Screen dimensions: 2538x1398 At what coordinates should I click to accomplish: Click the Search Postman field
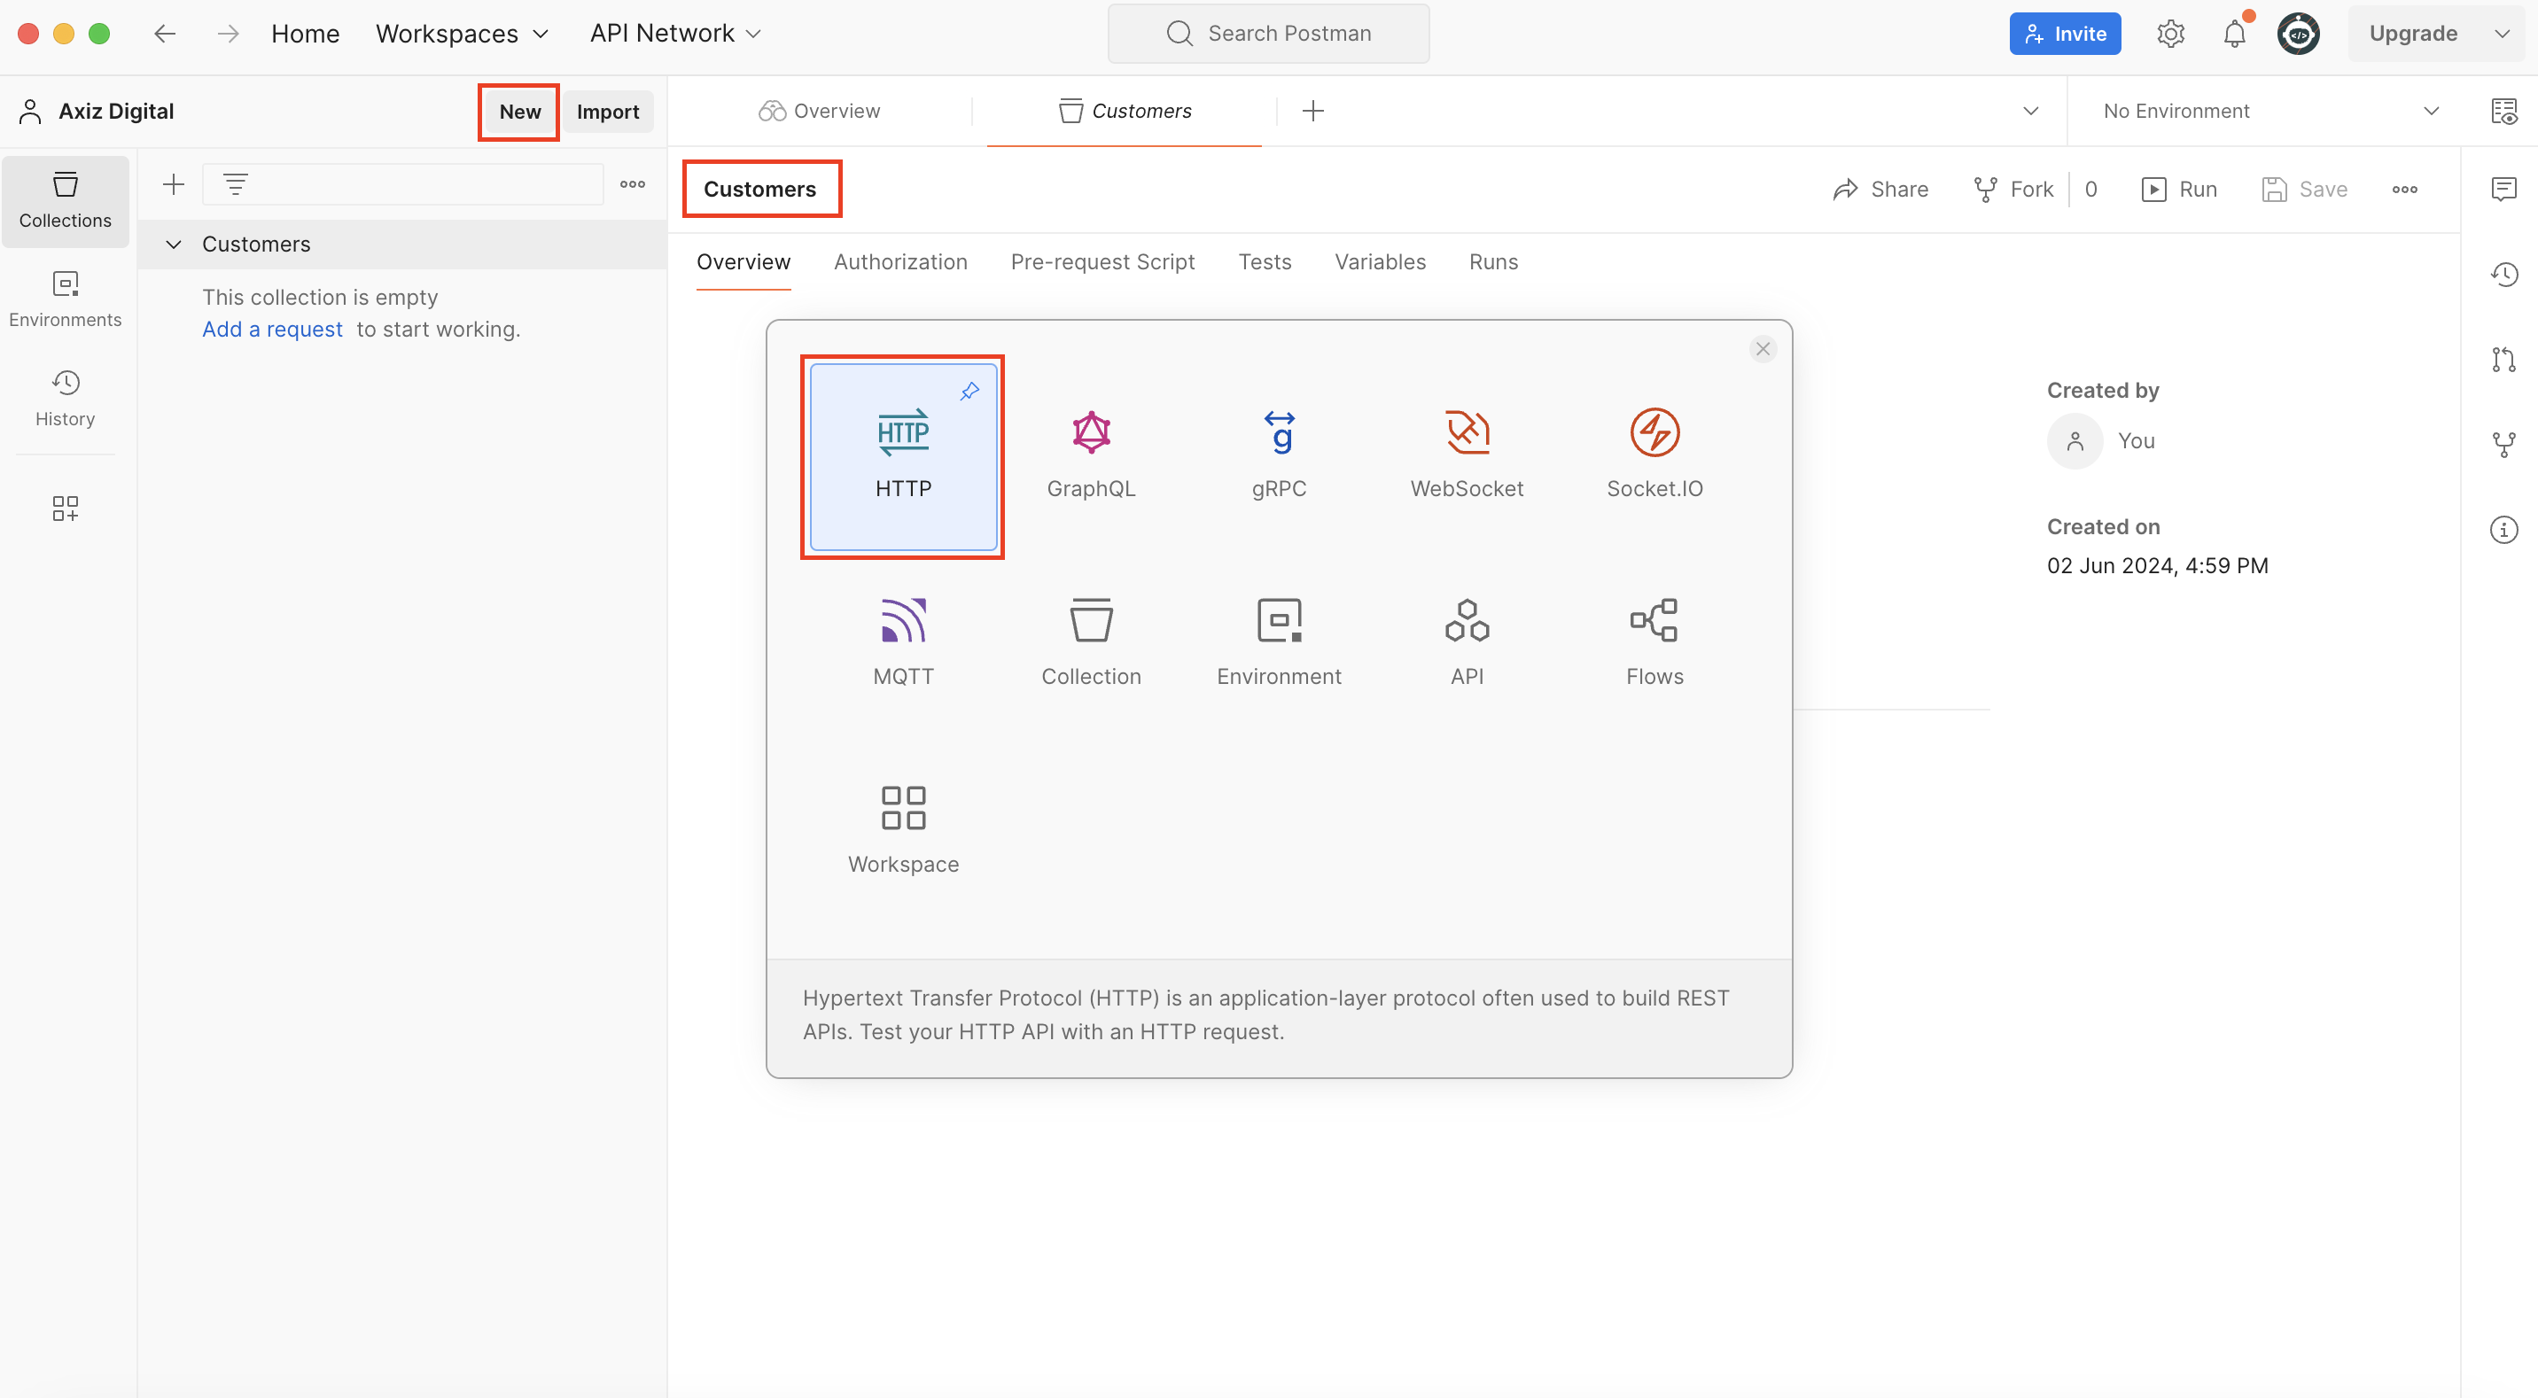tap(1268, 34)
